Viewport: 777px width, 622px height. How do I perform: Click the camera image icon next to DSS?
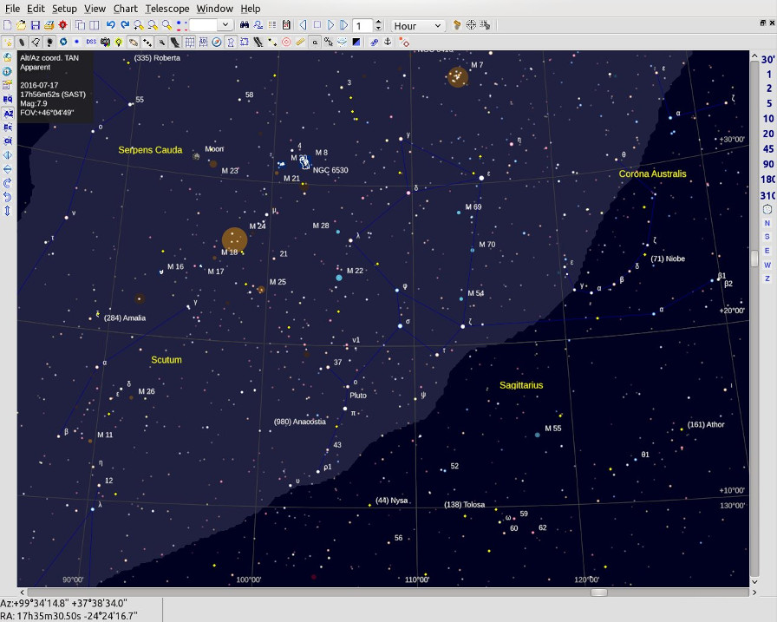tap(105, 43)
